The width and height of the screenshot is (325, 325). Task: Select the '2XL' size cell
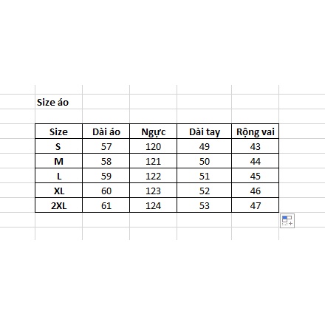point(58,205)
